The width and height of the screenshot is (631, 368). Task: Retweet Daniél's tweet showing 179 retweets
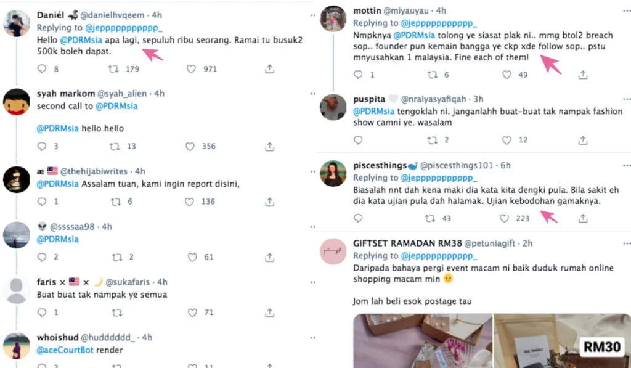114,69
